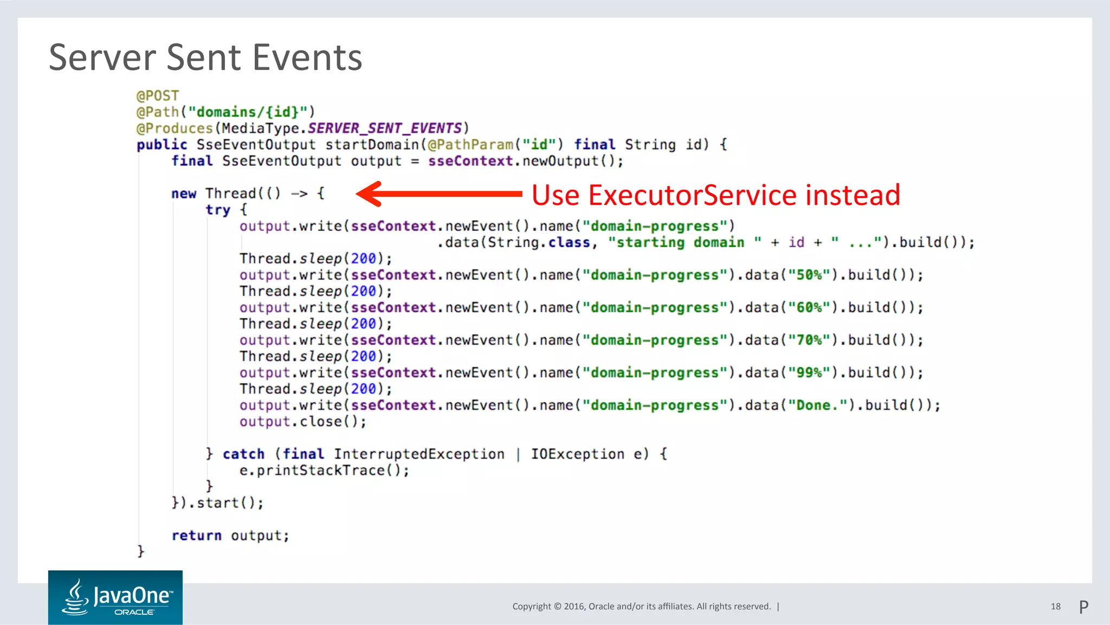Click the JavaOne Oracle logo
Viewport: 1110px width, 625px height.
[115, 597]
